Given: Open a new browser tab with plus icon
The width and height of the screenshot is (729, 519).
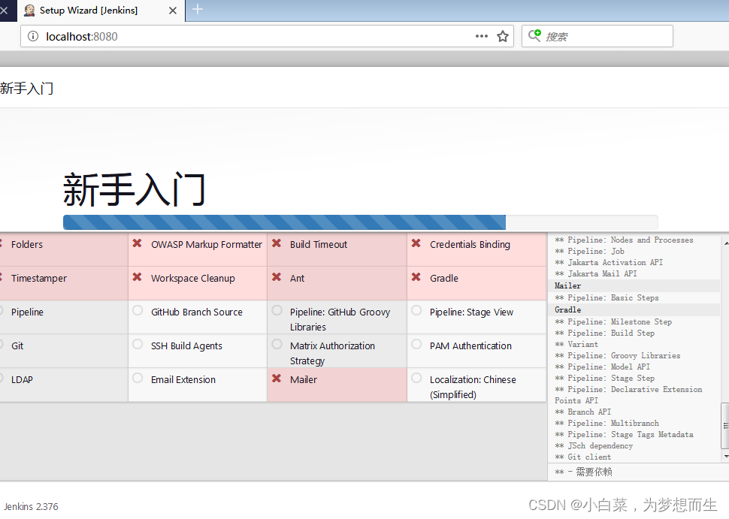Looking at the screenshot, I should coord(198,9).
